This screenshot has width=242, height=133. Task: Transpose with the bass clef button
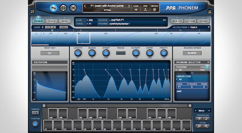click(198, 119)
